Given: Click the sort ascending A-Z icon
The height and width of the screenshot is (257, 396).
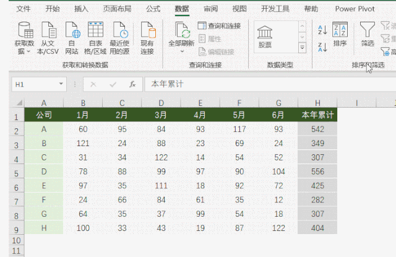Looking at the screenshot, I should [322, 29].
